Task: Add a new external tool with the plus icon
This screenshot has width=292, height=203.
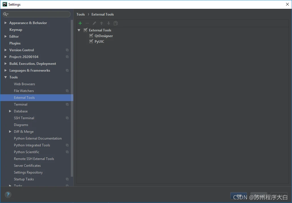Action: click(80, 23)
